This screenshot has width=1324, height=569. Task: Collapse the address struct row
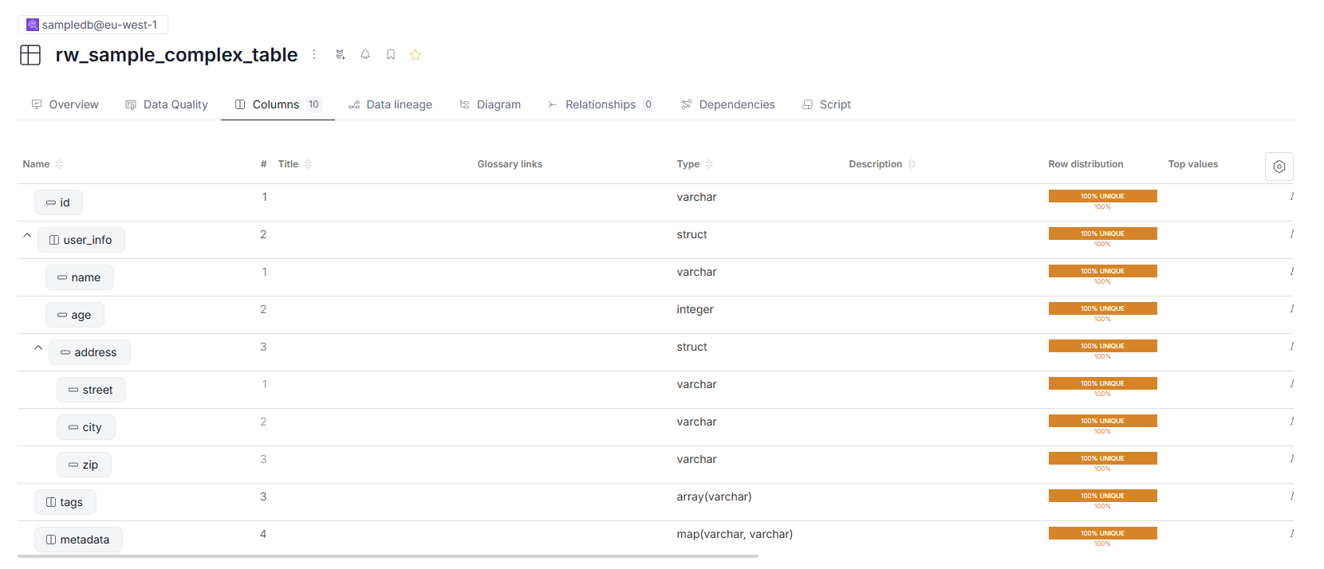(x=38, y=348)
